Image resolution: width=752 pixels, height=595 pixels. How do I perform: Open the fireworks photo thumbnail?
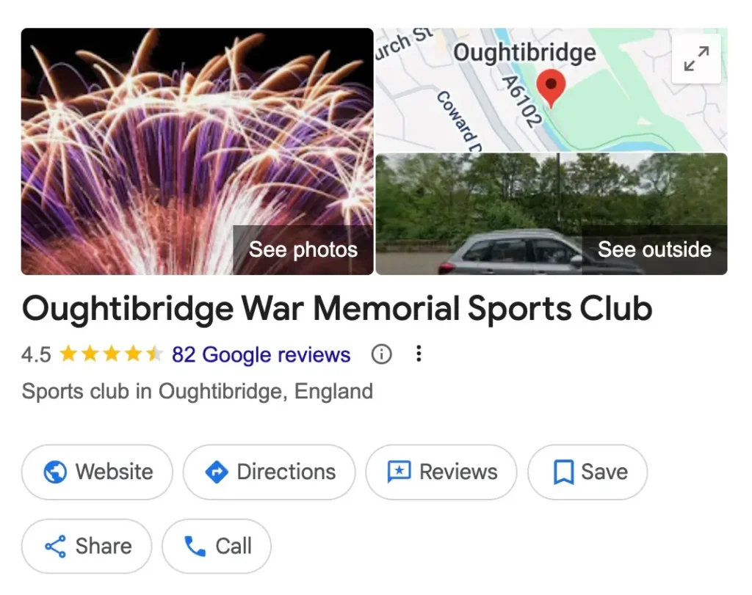pyautogui.click(x=197, y=151)
